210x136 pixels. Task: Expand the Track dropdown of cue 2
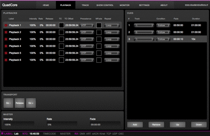click(x=144, y=32)
